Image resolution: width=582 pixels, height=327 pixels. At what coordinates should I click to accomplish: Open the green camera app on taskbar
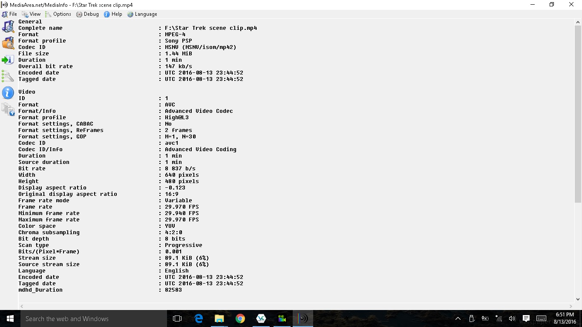point(282,318)
